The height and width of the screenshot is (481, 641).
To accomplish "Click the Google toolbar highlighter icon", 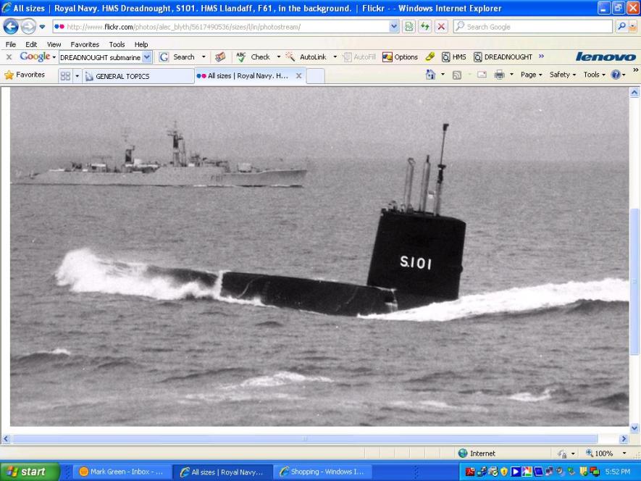I will pos(430,57).
